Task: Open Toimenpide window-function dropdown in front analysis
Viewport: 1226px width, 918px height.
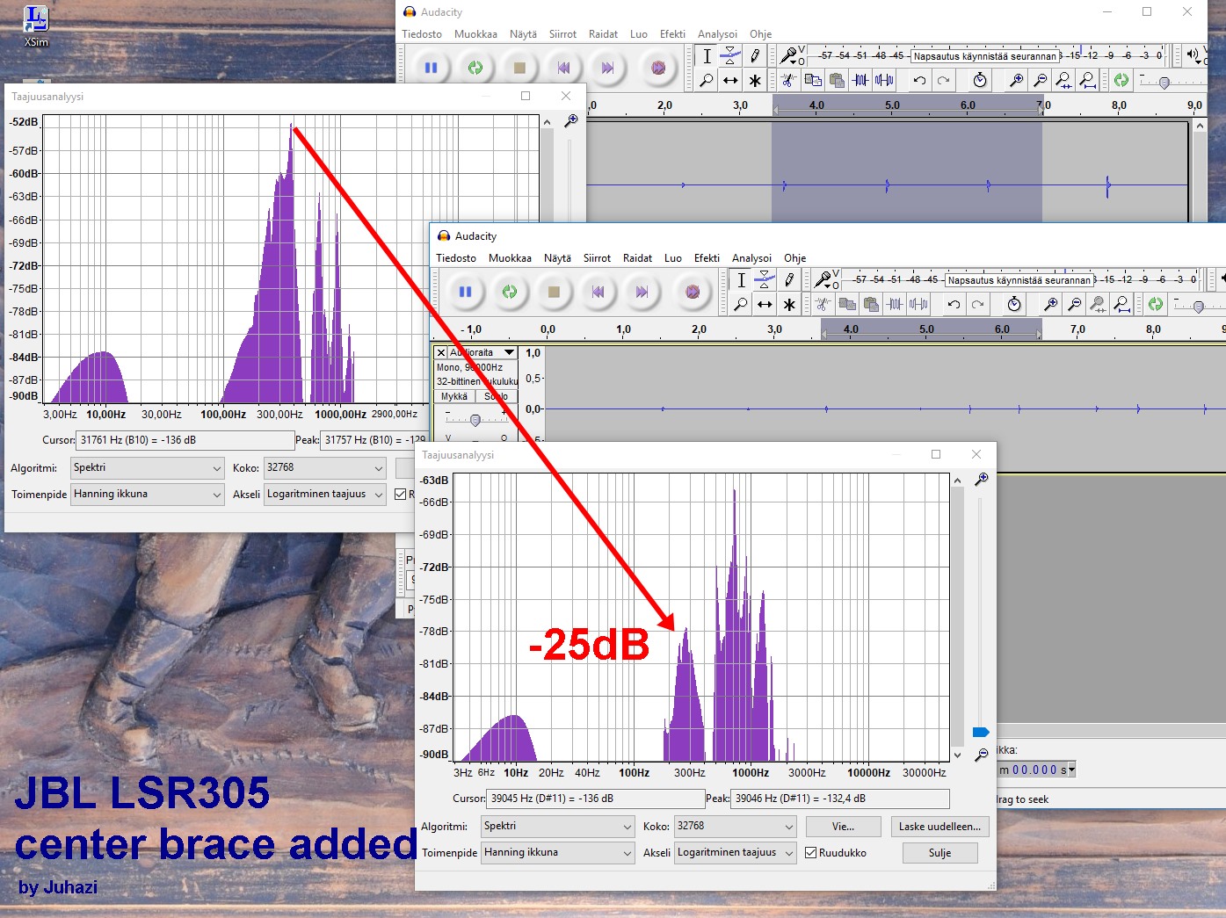Action: pyautogui.click(x=558, y=853)
